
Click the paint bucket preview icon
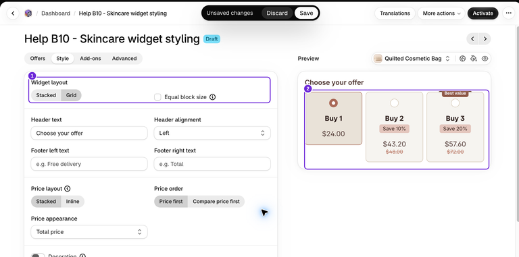pyautogui.click(x=474, y=59)
